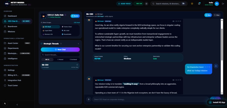Click the Integration Hub plug icon
This screenshot has height=108, width=227.
pos(5,80)
